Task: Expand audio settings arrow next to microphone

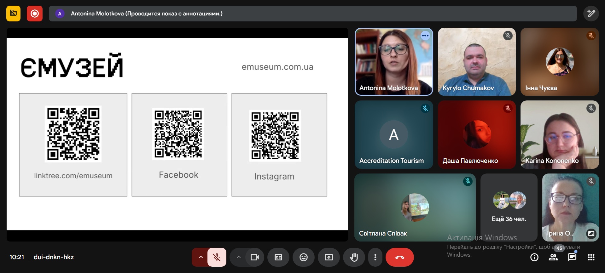Action: click(201, 257)
